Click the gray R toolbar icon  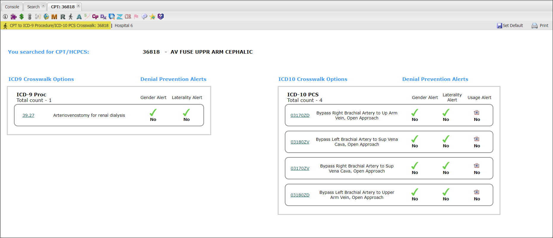pos(63,17)
